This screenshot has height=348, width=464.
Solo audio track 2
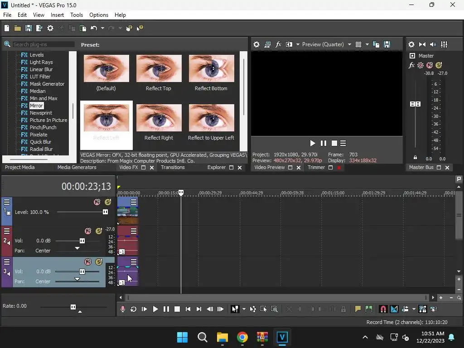tap(99, 231)
